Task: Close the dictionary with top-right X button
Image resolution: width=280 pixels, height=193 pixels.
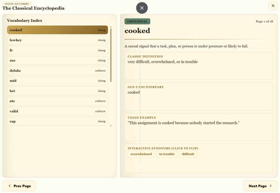Action: pos(273,6)
